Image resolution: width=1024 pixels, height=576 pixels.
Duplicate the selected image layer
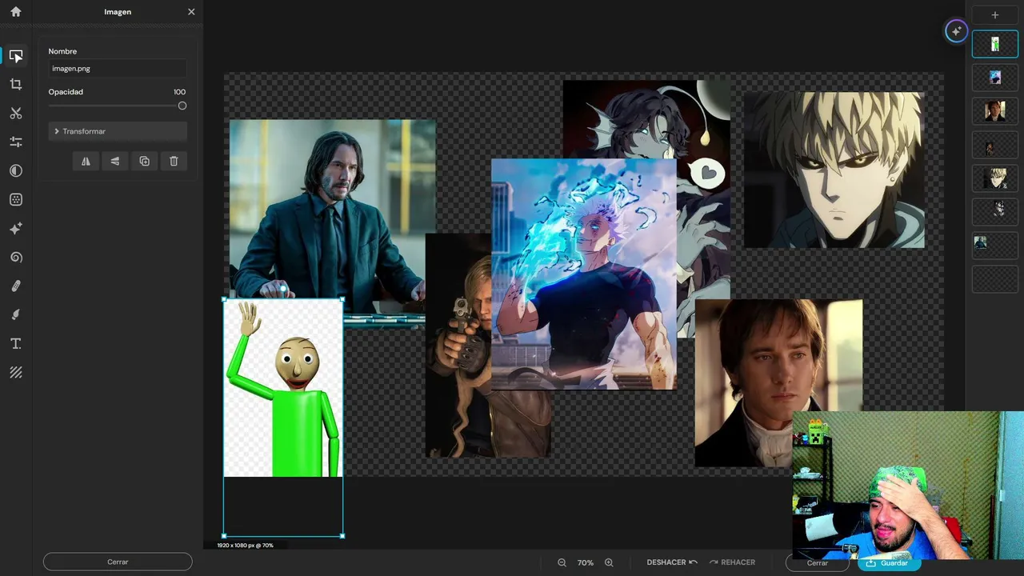145,161
